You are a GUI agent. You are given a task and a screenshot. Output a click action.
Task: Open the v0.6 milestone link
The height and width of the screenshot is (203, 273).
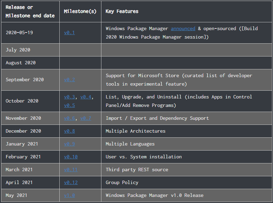70,118
